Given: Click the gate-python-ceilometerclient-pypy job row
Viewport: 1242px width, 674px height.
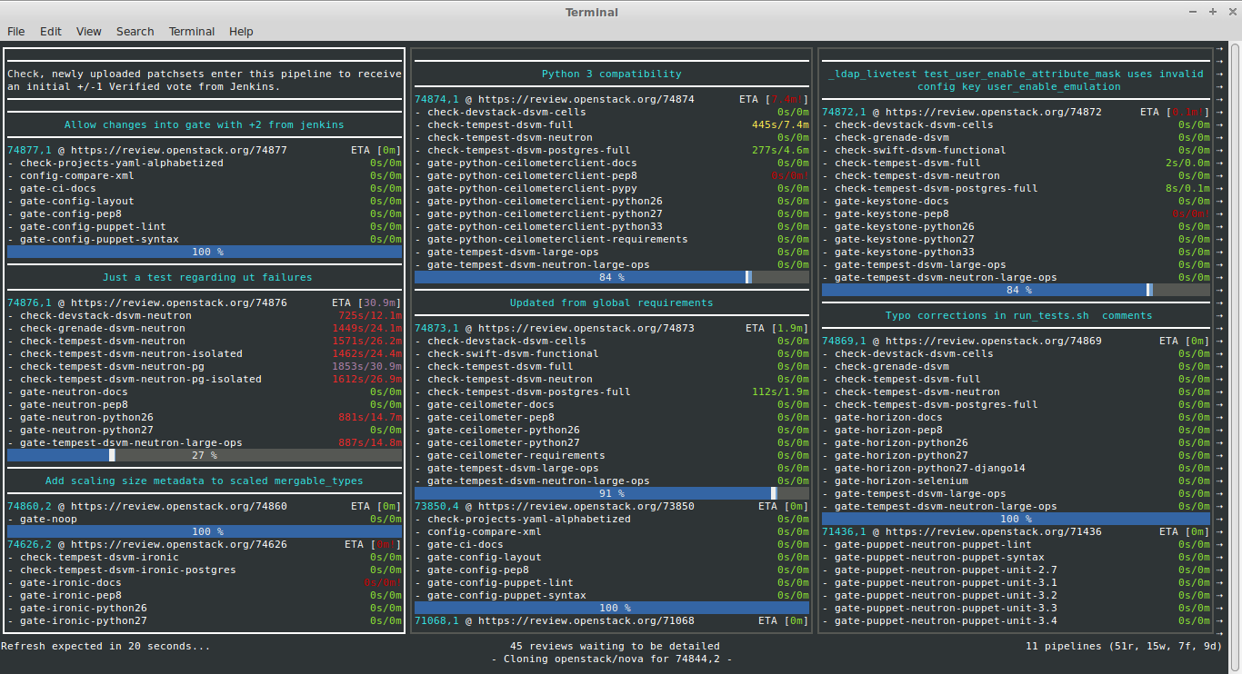Looking at the screenshot, I should (x=612, y=188).
